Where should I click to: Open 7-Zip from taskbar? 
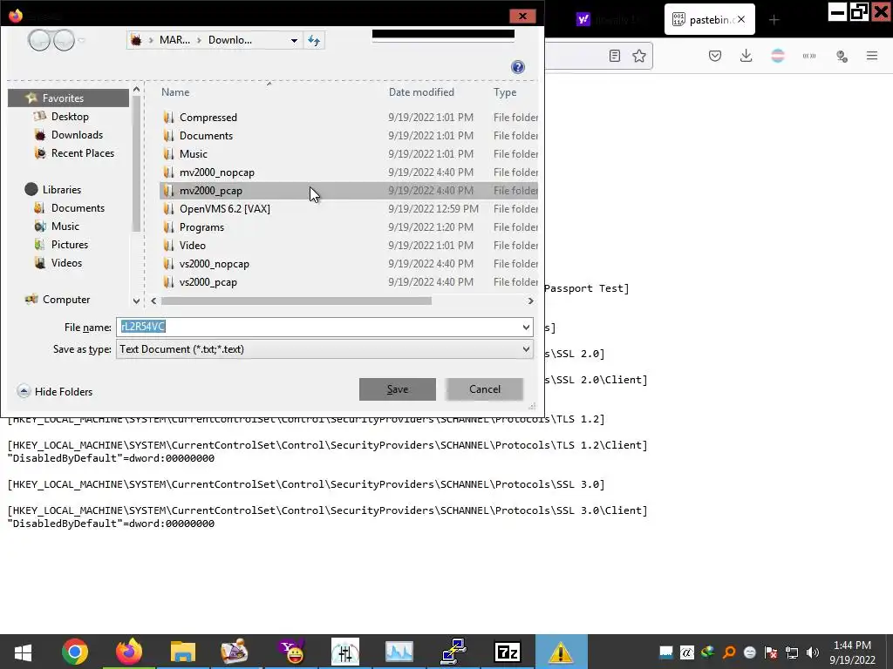pyautogui.click(x=507, y=652)
